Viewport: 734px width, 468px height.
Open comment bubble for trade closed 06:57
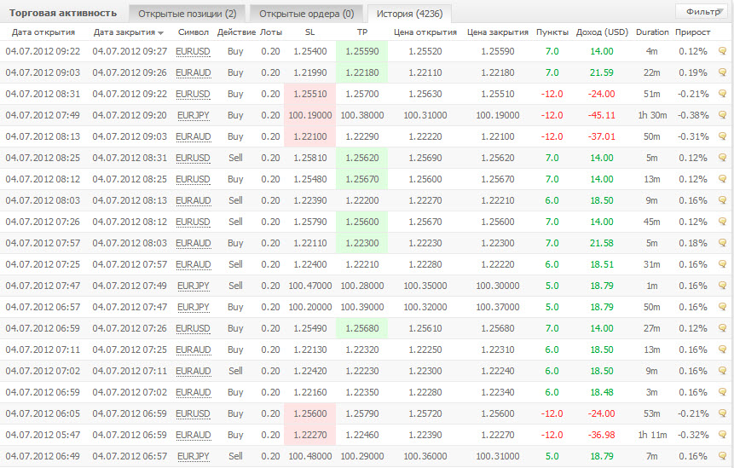pyautogui.click(x=722, y=456)
